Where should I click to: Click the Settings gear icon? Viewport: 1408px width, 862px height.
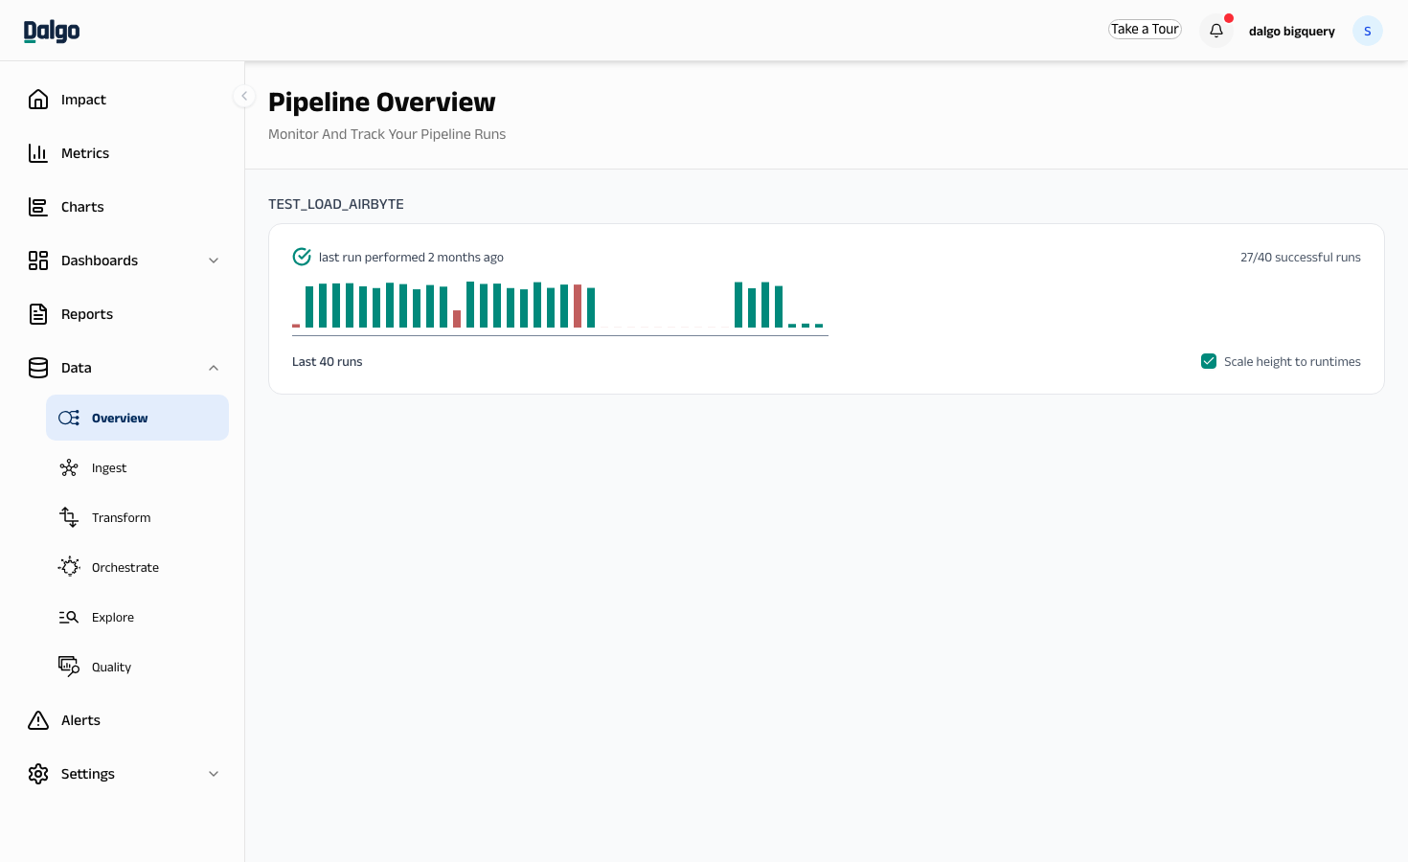(x=38, y=774)
